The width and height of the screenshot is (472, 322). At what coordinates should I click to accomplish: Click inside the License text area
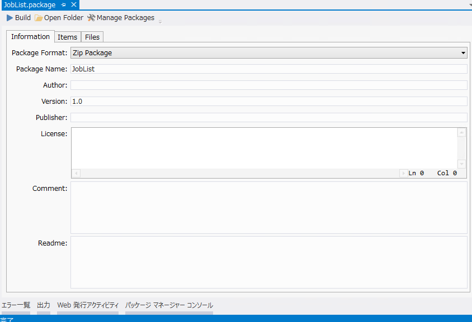pos(265,148)
